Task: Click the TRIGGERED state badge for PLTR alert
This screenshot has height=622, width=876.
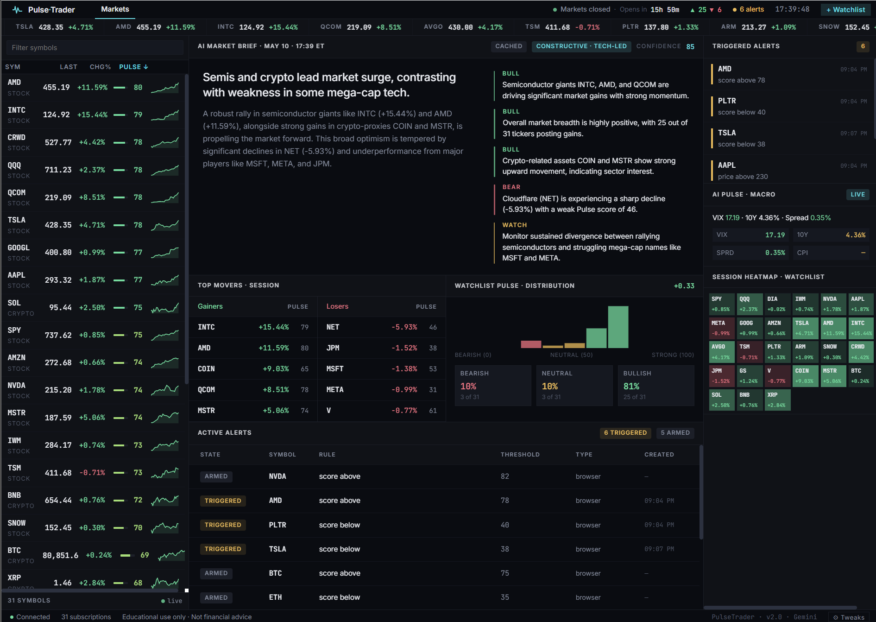Action: tap(223, 525)
